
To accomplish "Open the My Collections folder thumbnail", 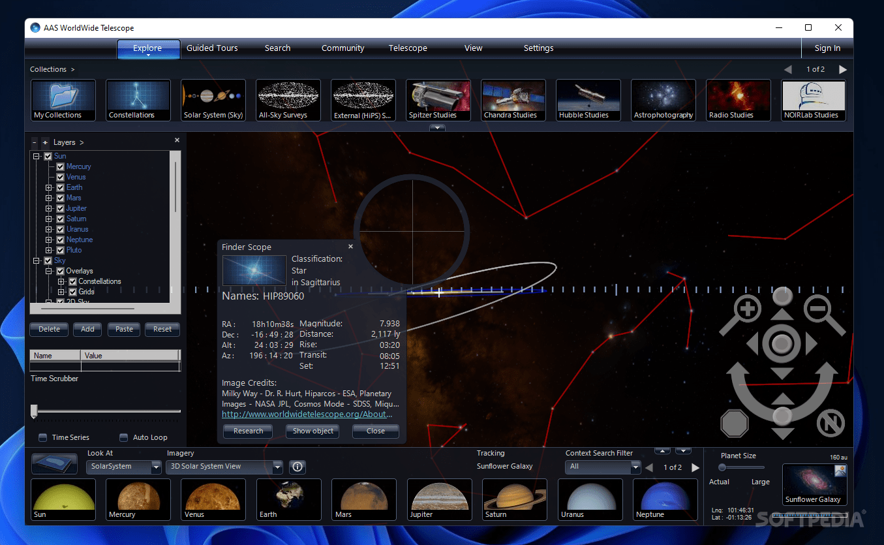I will [63, 101].
